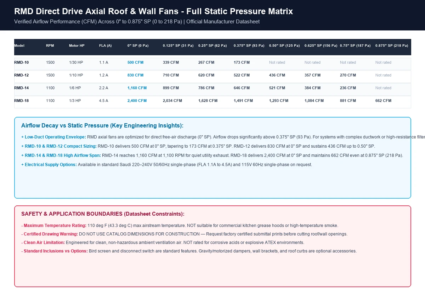This screenshot has height=301, width=425.
Task: Click the 2,400 CFM value
Action: (x=137, y=101)
